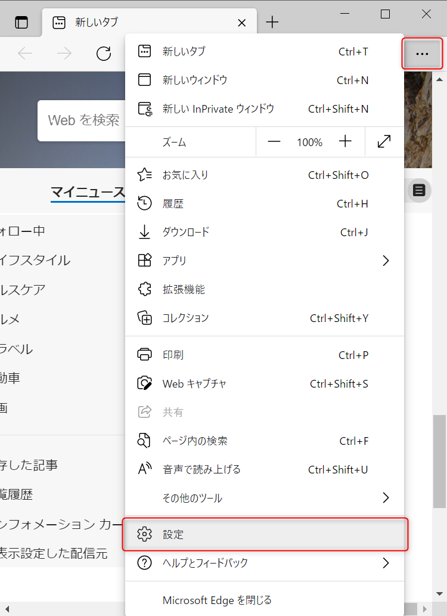This screenshot has height=616, width=447.
Task: Enter full screen via zoom arrow icon
Action: [384, 141]
